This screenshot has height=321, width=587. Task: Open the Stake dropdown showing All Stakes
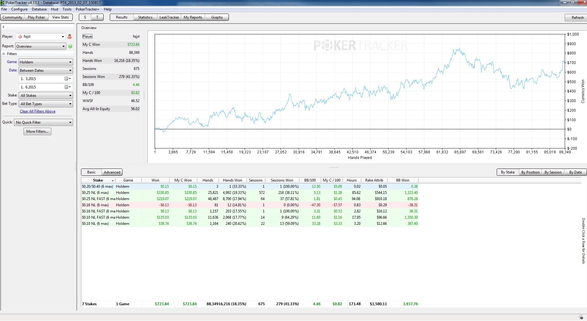click(46, 96)
